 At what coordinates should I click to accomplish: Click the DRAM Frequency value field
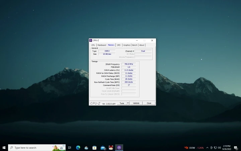click(x=129, y=64)
